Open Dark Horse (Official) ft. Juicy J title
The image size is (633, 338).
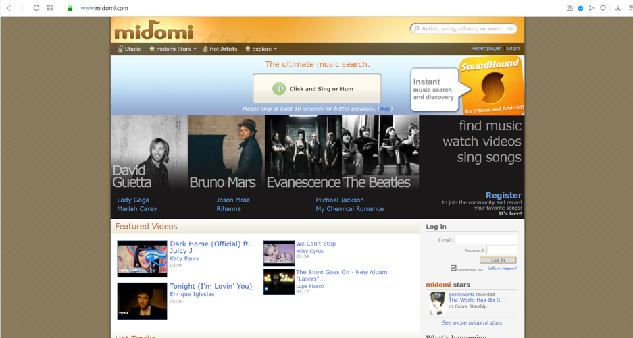(210, 247)
